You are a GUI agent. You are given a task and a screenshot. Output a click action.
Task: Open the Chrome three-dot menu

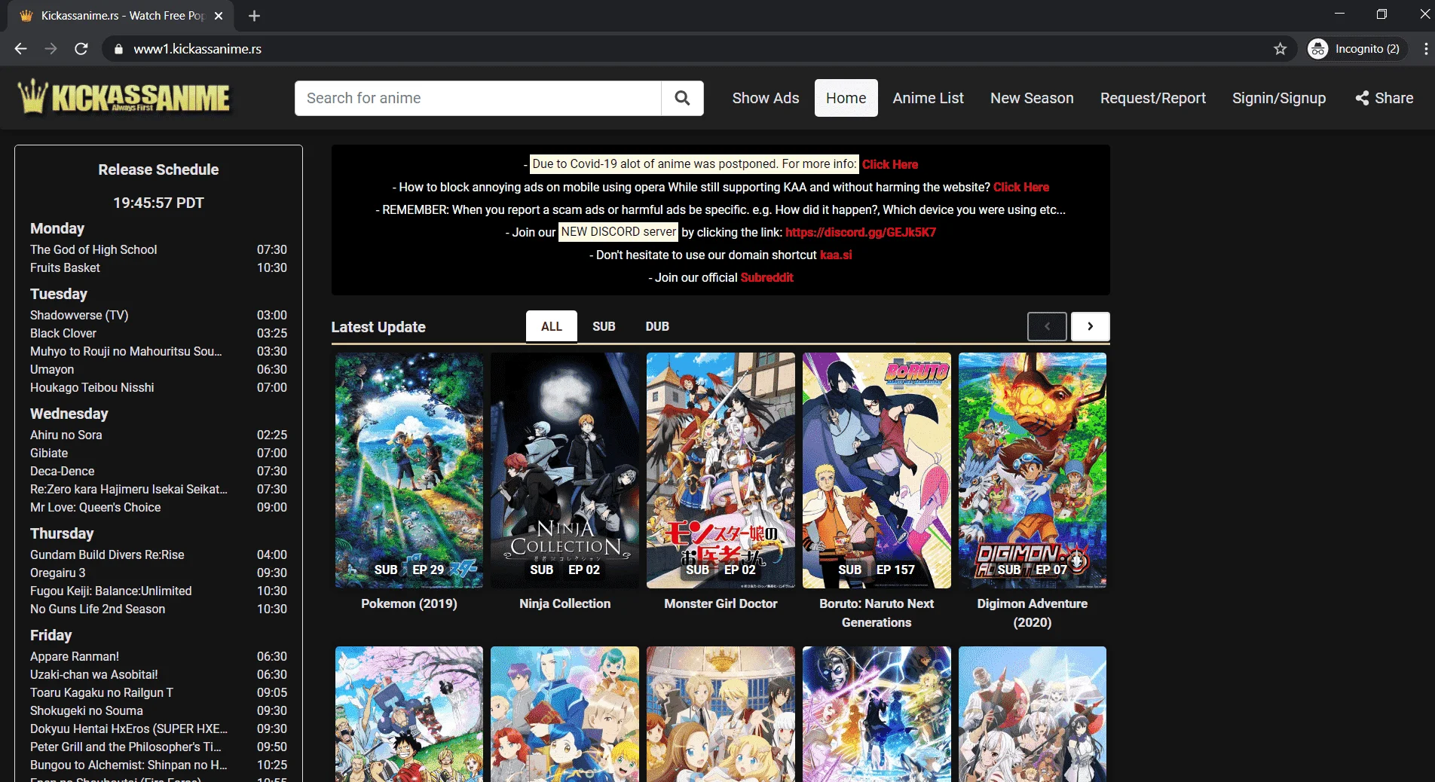[x=1425, y=49]
